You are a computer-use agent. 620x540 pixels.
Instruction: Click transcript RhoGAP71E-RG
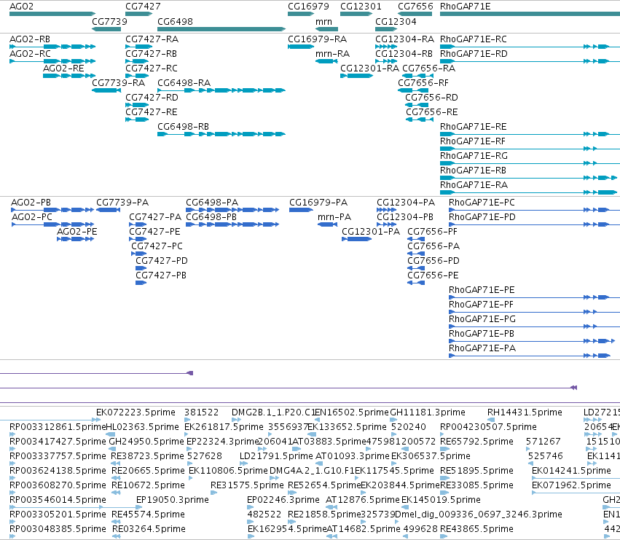[x=474, y=156]
